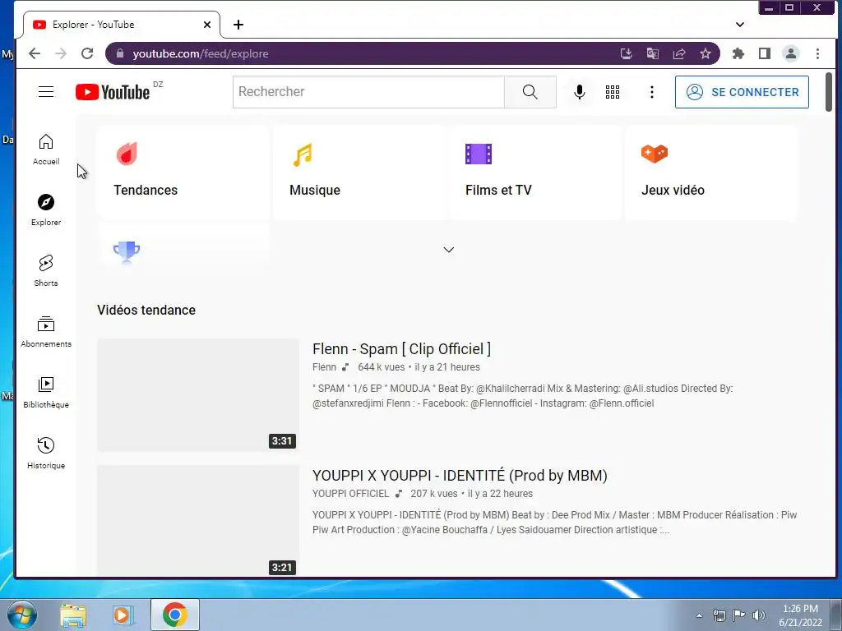Close the Explorer - YouTube tab

(207, 25)
